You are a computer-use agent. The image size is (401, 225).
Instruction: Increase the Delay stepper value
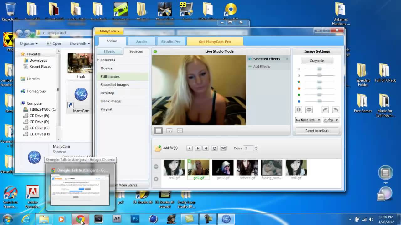pos(256,147)
